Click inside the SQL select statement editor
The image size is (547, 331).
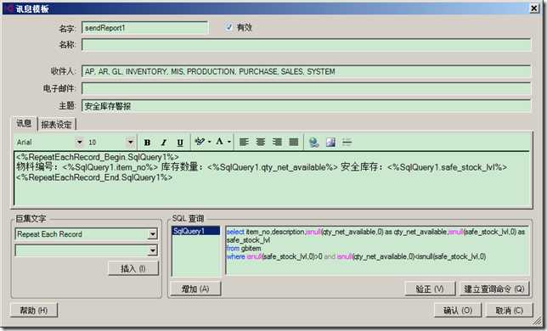point(377,250)
